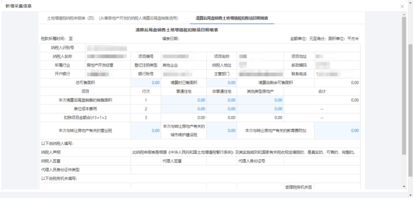Edit 单位成本费用 value under 普通住宅
The image size is (413, 198).
(184, 109)
